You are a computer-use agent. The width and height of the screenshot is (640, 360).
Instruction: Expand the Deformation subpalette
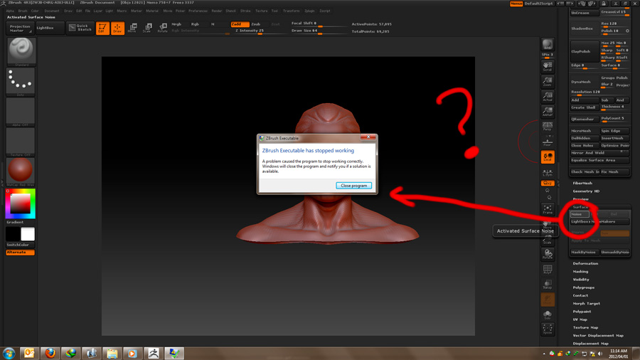coord(585,263)
